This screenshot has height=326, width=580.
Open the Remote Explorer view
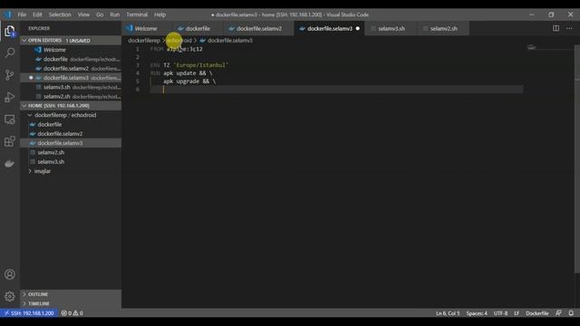(10, 120)
